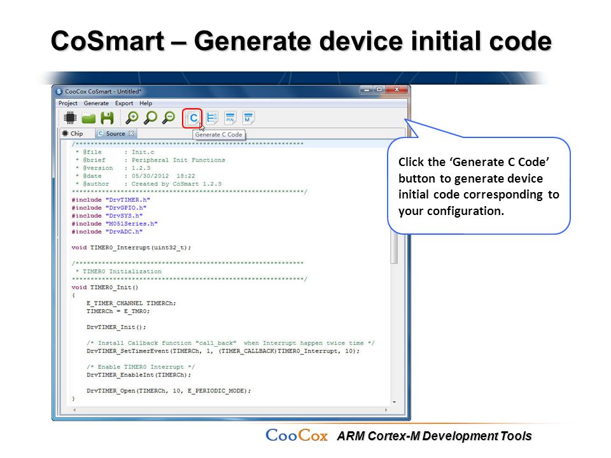Open the Project menu

pos(68,103)
